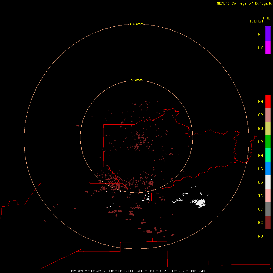Click the ND black legend swatch
The width and height of the screenshot is (273, 273).
tap(268, 236)
